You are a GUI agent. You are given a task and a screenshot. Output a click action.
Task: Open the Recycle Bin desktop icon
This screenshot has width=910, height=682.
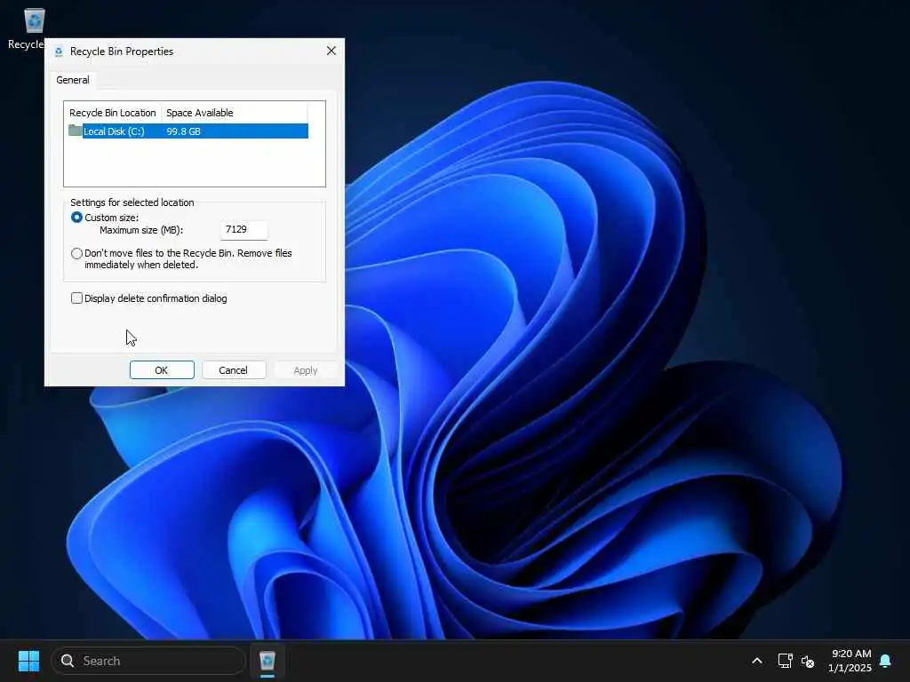(x=34, y=21)
